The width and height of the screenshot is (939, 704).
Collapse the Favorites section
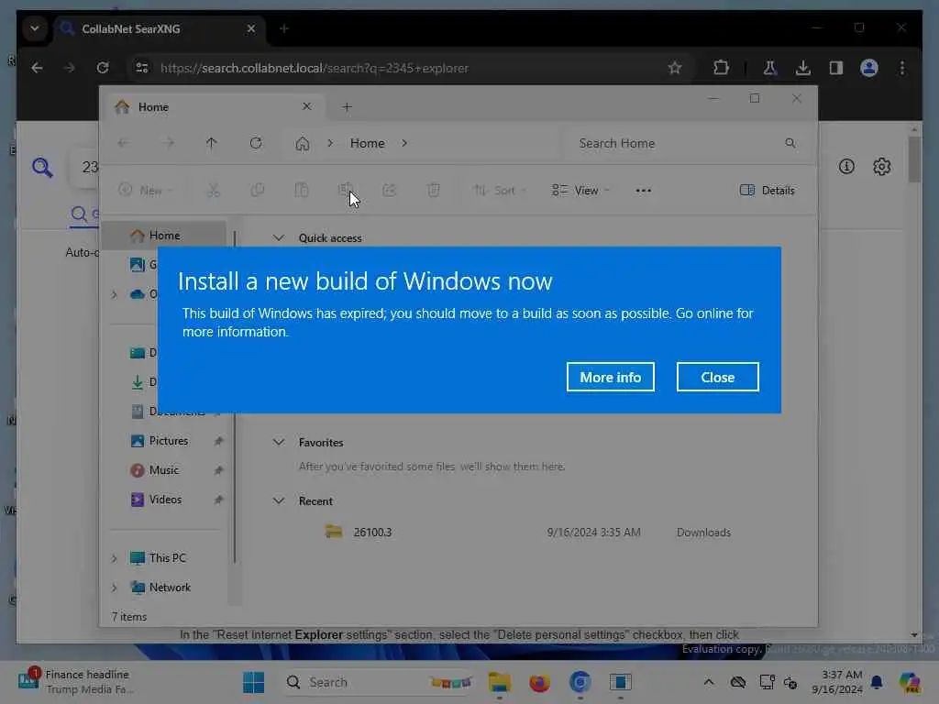point(279,443)
